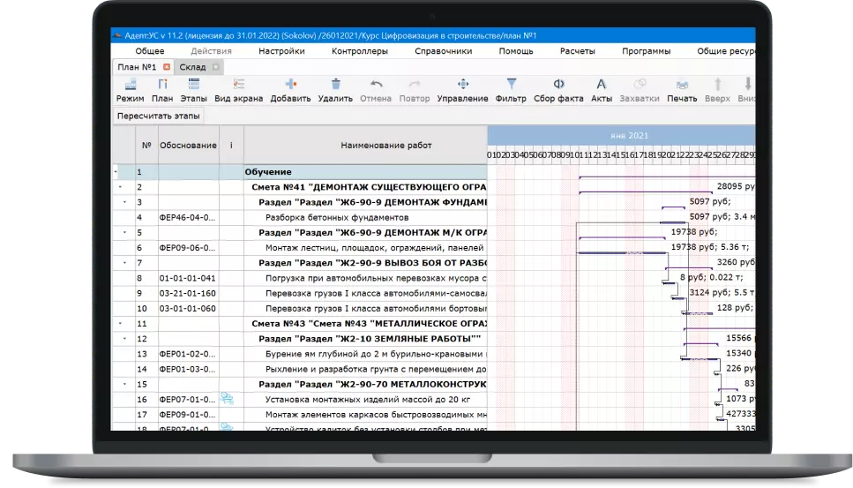Open the Общее menu
Viewport: 853px width, 488px height.
[x=150, y=51]
